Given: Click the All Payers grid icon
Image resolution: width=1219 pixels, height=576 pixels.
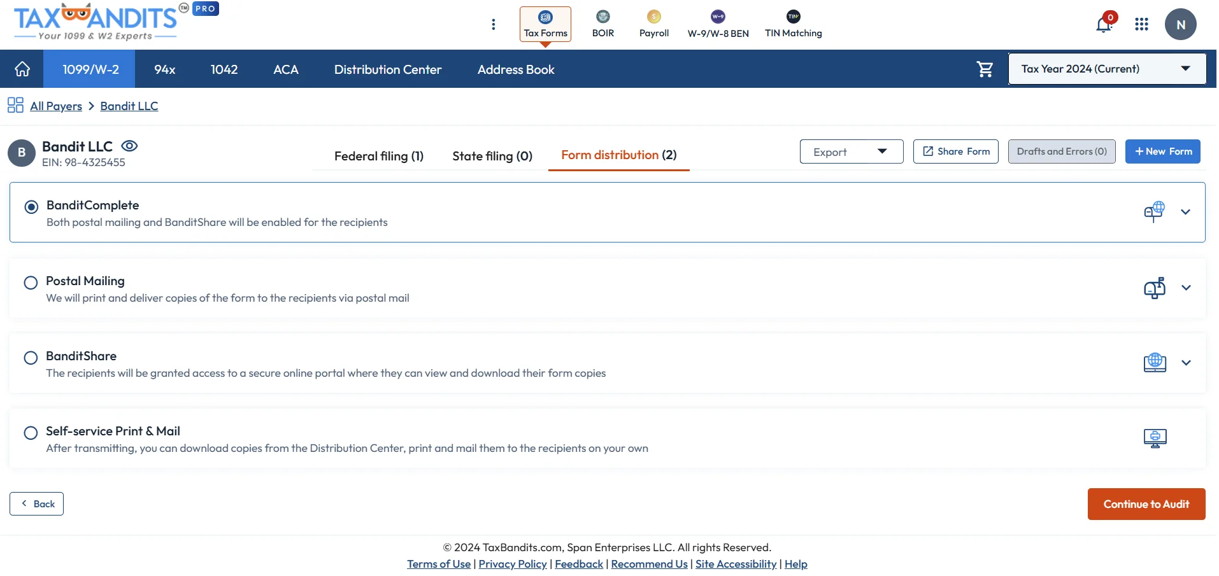Looking at the screenshot, I should 15,105.
